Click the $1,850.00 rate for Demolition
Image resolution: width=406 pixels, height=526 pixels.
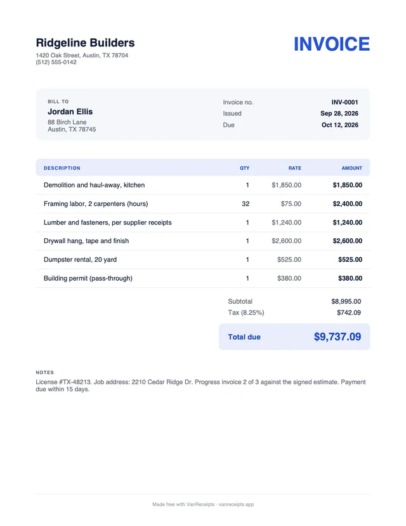click(286, 185)
